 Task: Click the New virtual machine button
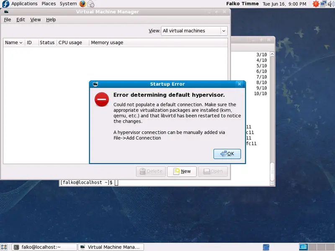coord(182,172)
